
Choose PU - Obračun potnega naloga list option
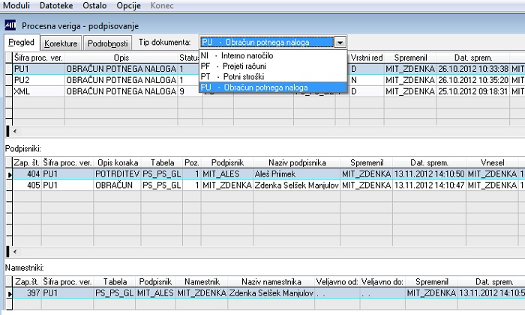click(x=273, y=88)
